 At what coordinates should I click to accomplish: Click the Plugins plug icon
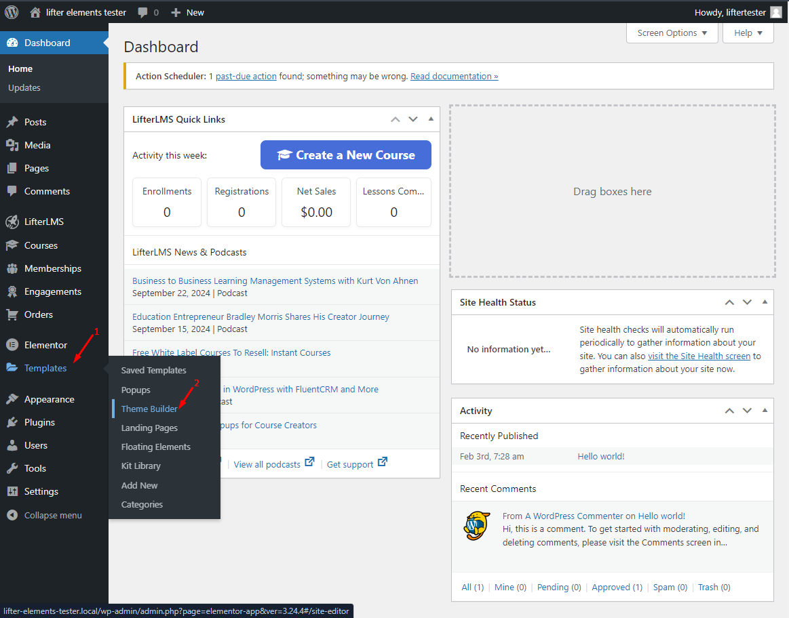tap(16, 421)
